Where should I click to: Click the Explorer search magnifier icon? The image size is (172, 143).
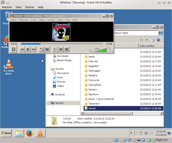point(161,33)
